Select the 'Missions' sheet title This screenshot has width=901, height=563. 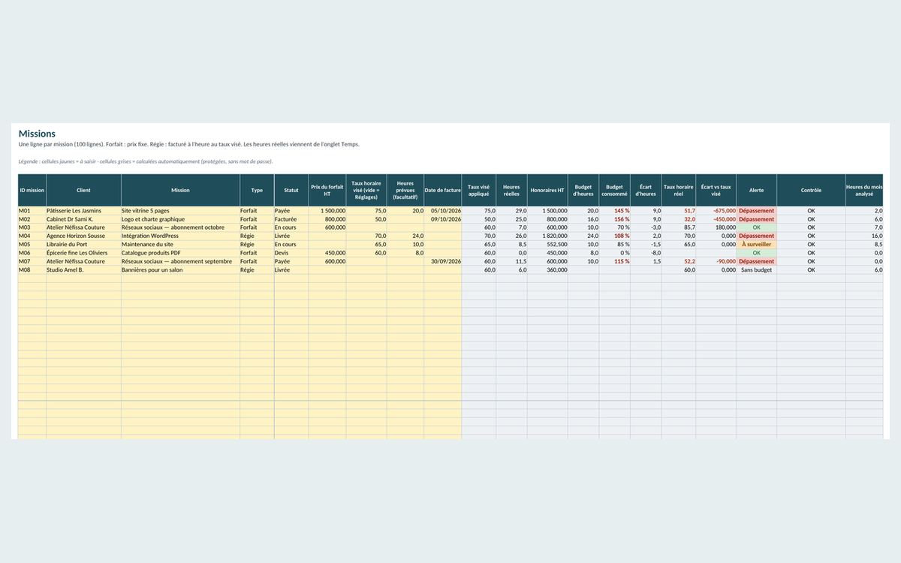tap(37, 134)
